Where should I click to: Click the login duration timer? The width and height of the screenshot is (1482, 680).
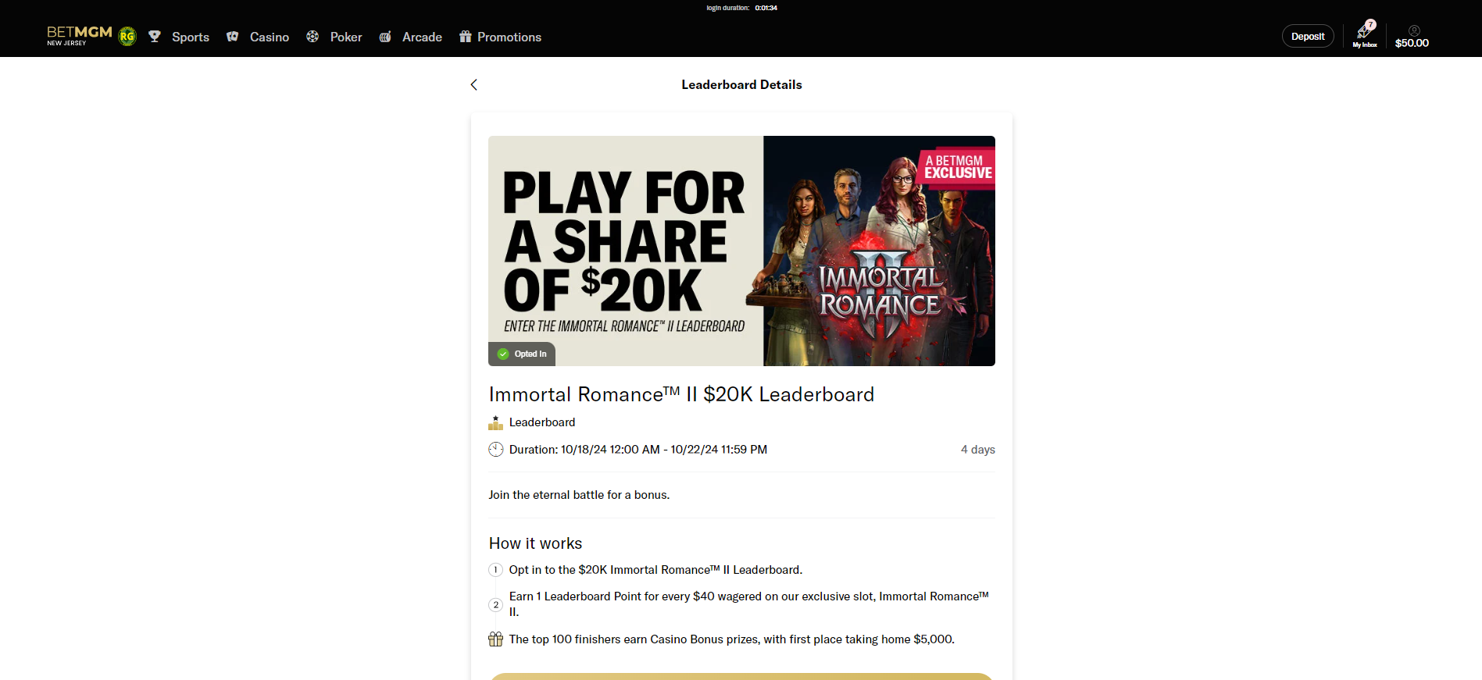click(741, 8)
